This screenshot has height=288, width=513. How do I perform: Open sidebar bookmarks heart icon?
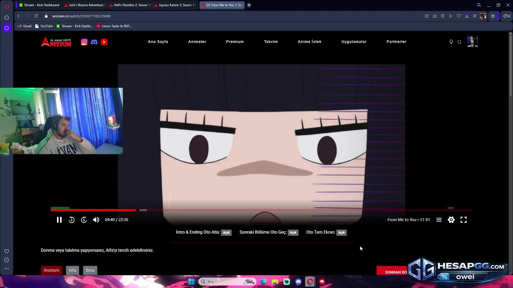6,251
